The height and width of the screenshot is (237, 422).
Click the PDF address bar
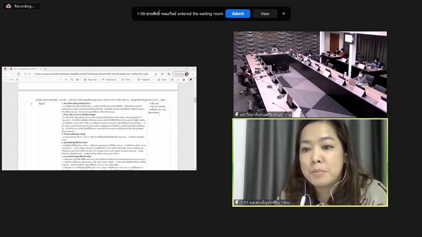click(92, 74)
